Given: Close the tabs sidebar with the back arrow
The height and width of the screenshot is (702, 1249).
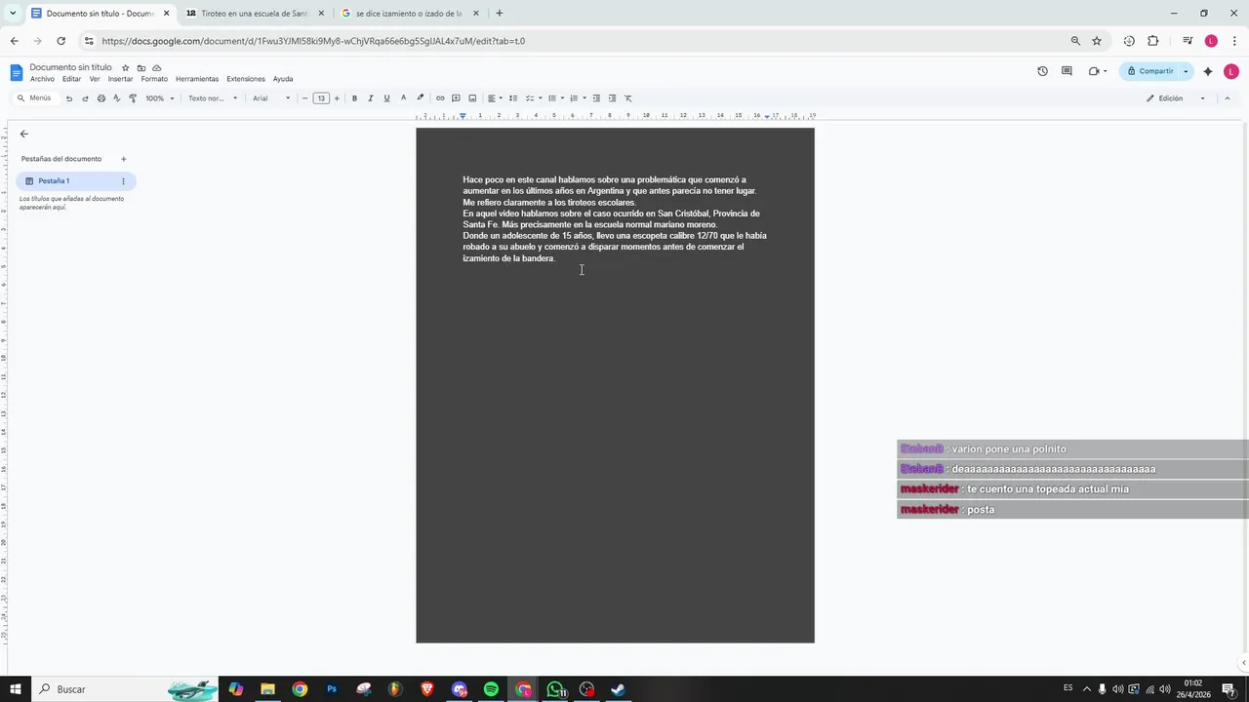Looking at the screenshot, I should coord(24,134).
